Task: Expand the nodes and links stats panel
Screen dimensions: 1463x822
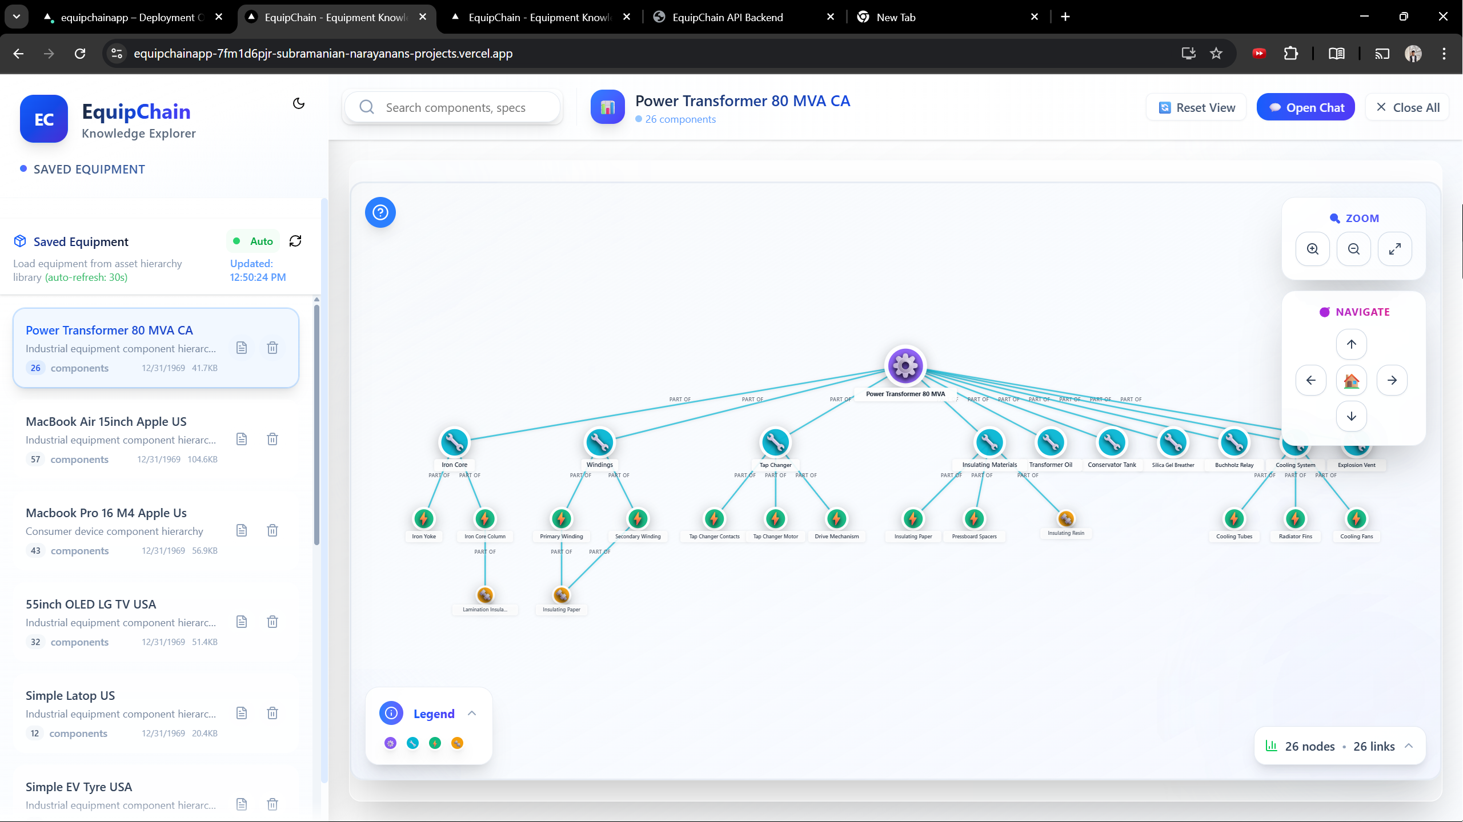Action: click(x=1409, y=746)
